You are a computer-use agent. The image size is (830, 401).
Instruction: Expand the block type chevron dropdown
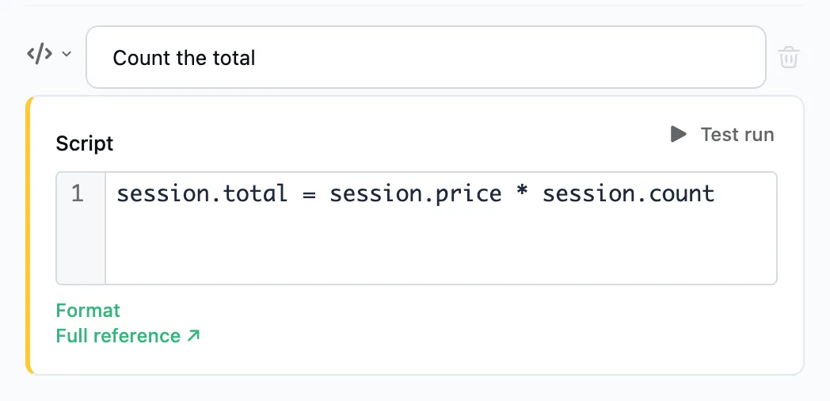pos(67,54)
